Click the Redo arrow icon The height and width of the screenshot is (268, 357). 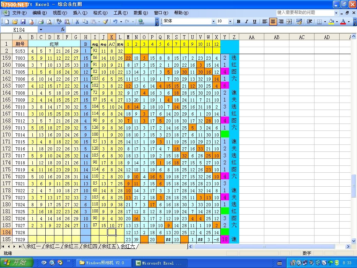click(127, 22)
